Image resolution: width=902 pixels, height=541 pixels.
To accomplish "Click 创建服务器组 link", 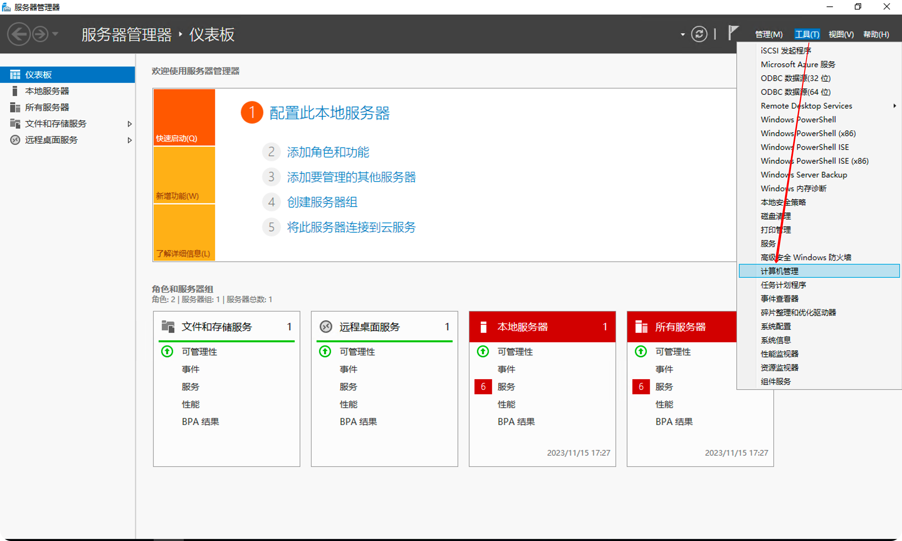I will pyautogui.click(x=322, y=202).
